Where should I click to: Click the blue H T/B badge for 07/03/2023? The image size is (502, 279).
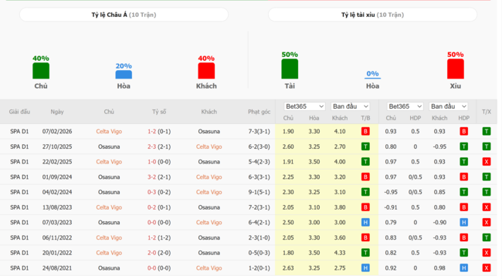[x=365, y=223]
